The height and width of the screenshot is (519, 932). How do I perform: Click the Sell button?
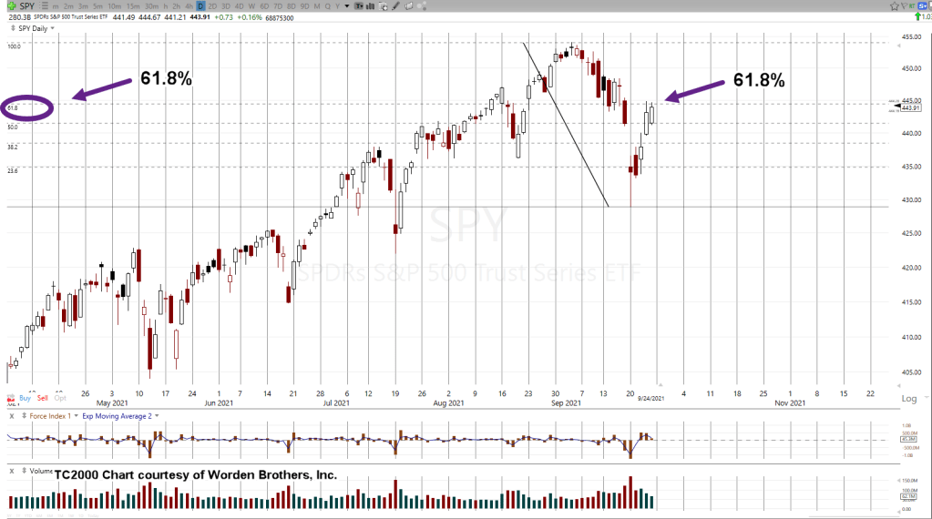coord(43,398)
